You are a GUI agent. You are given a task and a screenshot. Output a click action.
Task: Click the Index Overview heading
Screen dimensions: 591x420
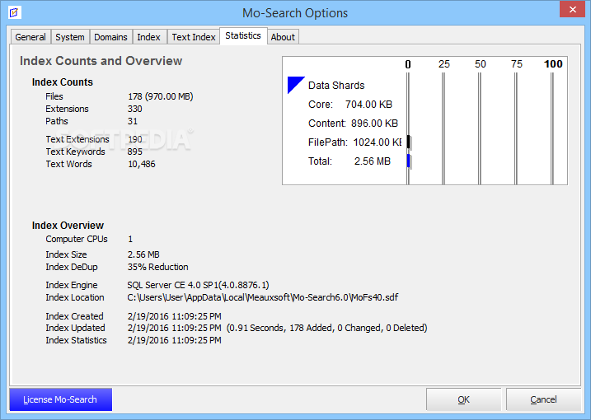click(x=68, y=226)
